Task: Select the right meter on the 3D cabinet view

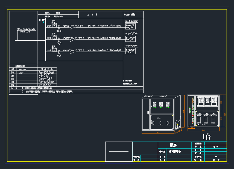Action: (x=168, y=104)
